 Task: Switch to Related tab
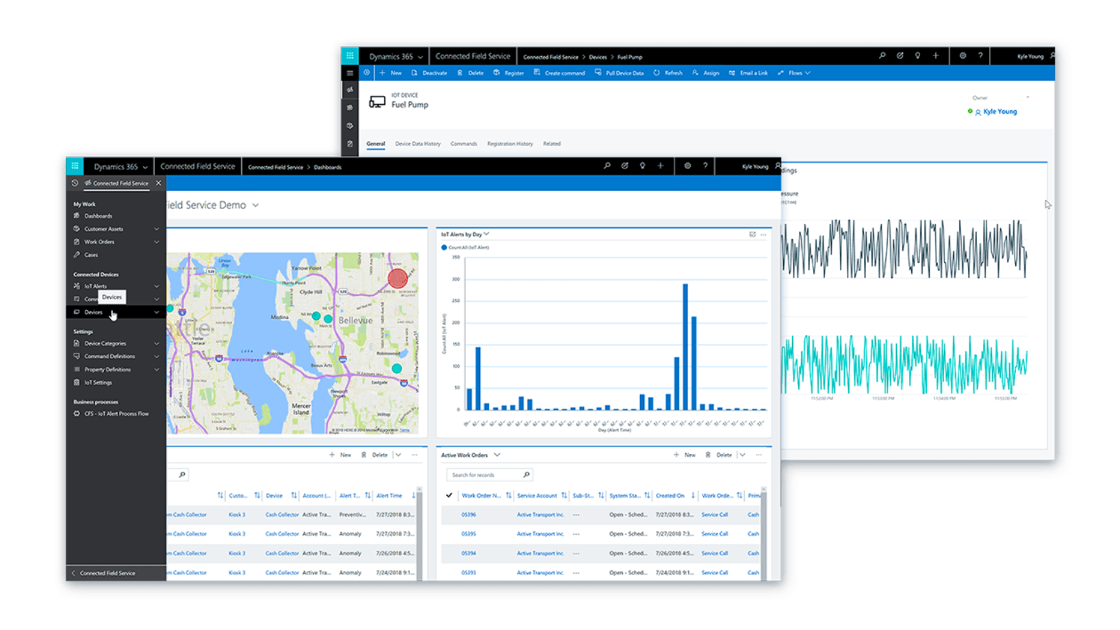(x=552, y=144)
